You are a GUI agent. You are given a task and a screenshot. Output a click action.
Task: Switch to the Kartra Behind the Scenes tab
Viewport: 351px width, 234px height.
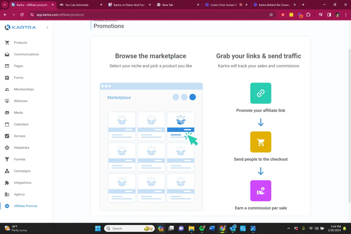(274, 5)
